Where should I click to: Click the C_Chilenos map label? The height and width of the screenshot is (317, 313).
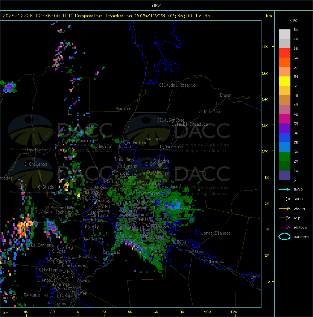36,164
